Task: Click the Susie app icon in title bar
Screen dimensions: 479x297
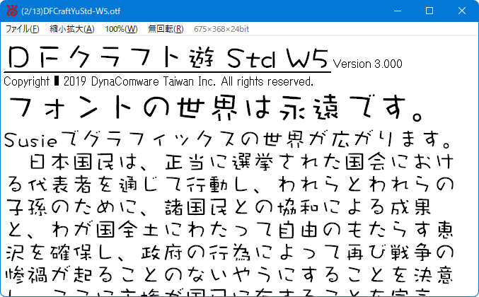Action: (12, 11)
